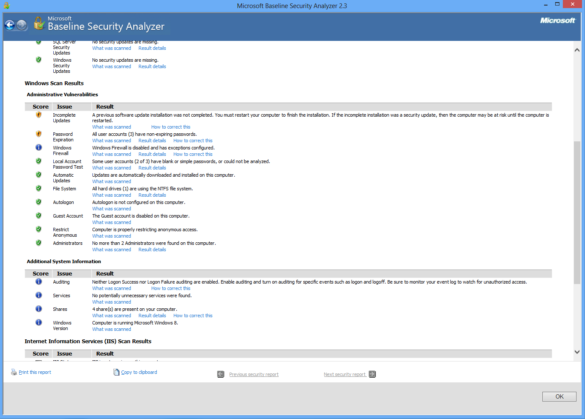This screenshot has height=419, width=585.
Task: Click the green check beside Autologon
Action: 39,202
